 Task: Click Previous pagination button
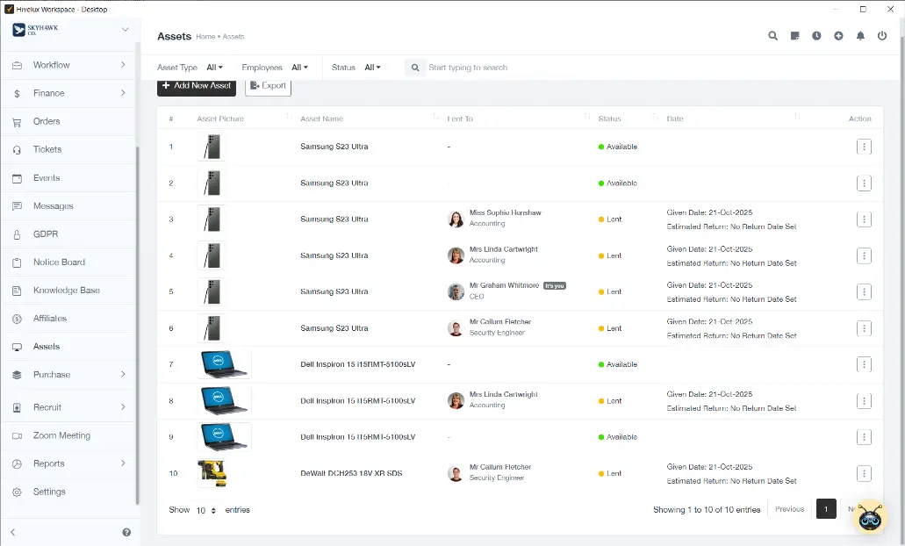[x=789, y=509]
